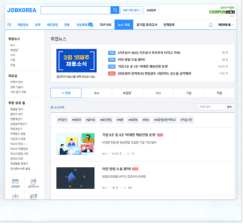
Task: Open the CAMPUSmon banner logo
Action: tap(222, 12)
